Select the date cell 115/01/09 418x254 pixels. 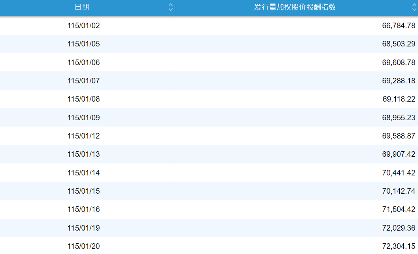(84, 117)
